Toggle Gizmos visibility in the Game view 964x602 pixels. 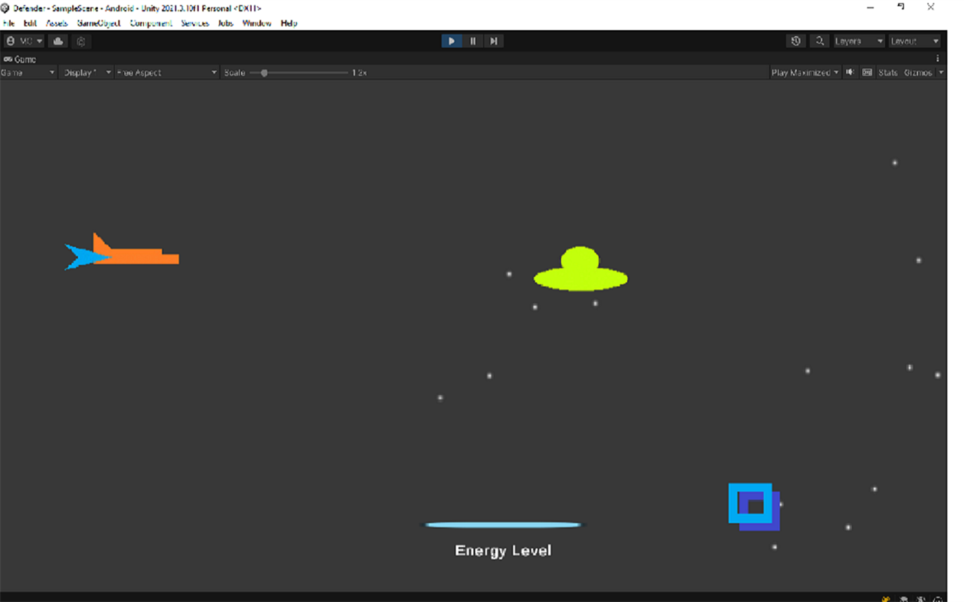[918, 72]
